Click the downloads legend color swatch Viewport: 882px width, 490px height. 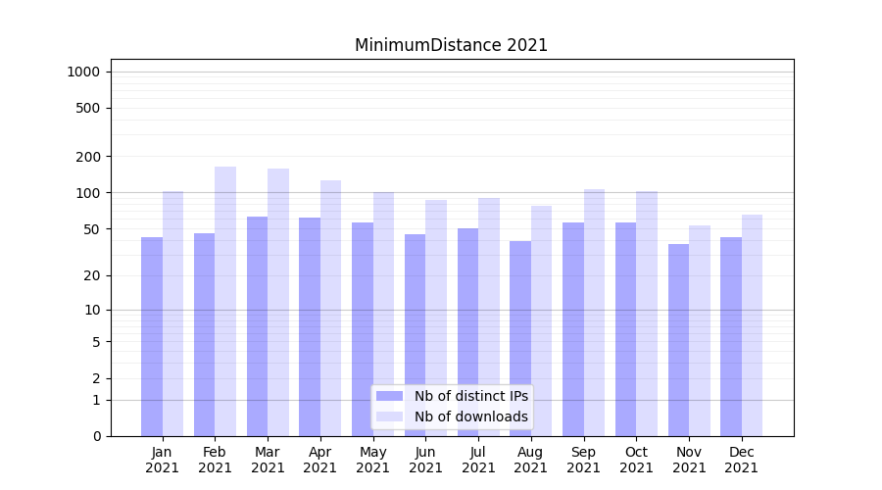click(389, 416)
